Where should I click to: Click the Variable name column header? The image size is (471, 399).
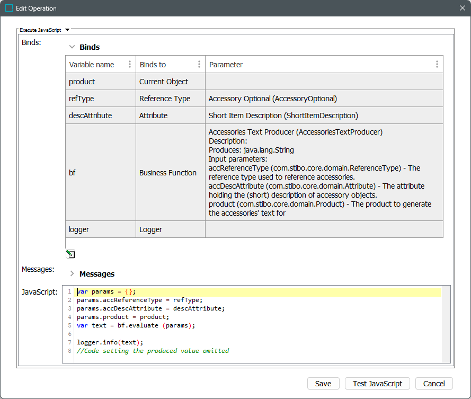(92, 65)
